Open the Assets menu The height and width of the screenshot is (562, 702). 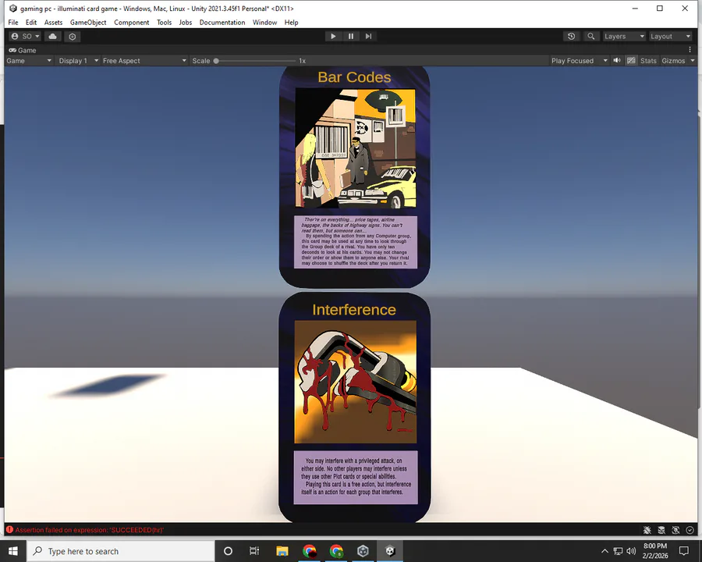(x=53, y=23)
